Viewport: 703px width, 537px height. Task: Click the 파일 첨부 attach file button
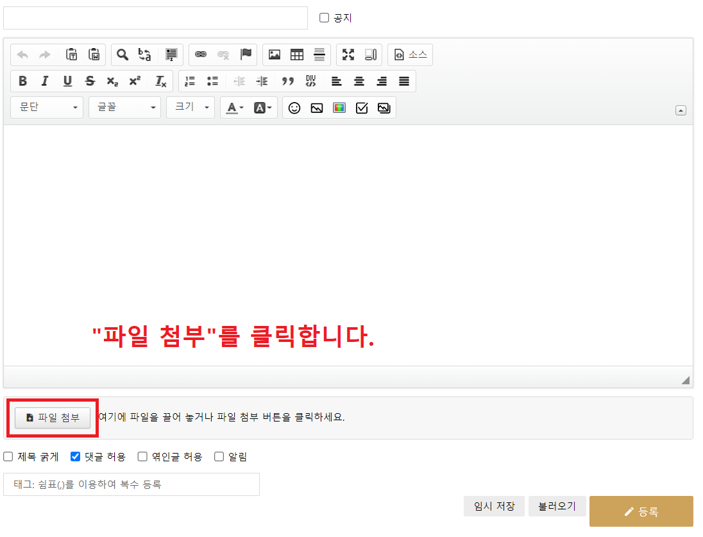(x=53, y=418)
